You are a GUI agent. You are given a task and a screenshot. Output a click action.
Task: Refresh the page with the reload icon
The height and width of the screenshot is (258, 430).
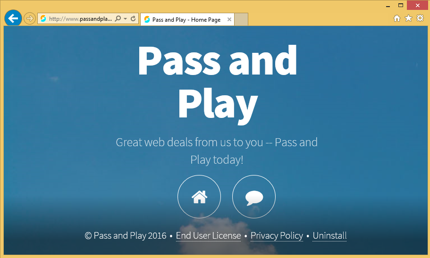pyautogui.click(x=133, y=19)
